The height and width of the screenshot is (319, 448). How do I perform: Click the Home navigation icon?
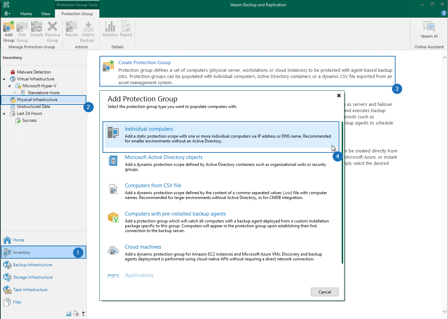tap(7, 240)
